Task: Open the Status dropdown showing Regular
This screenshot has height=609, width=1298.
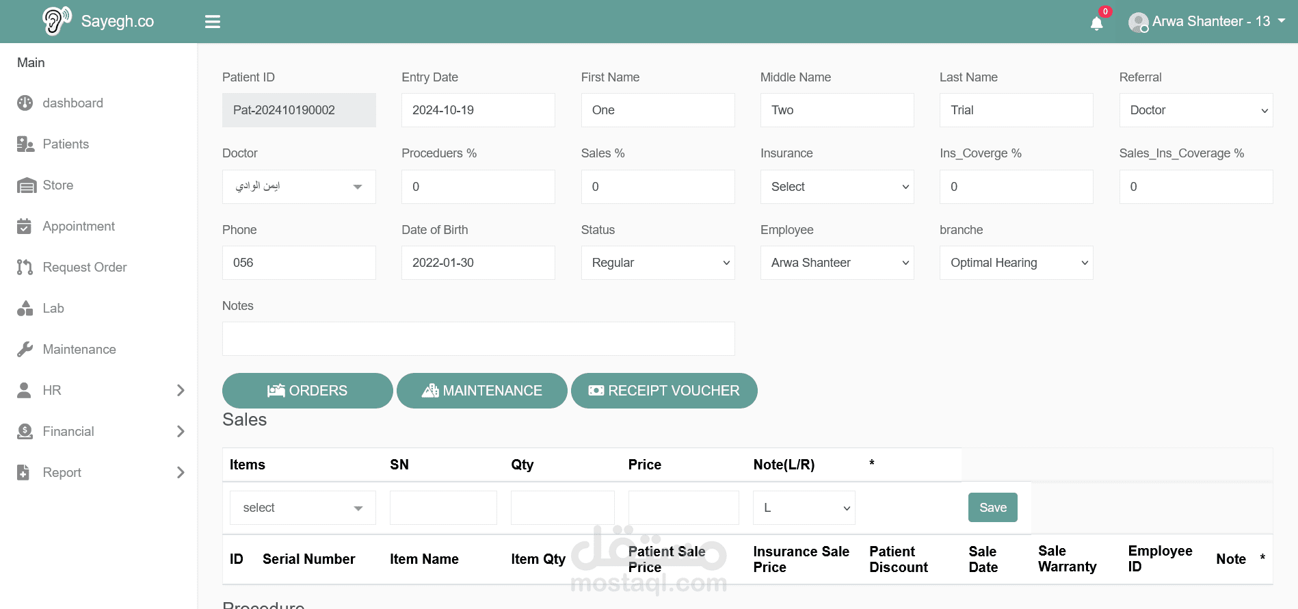Action: (657, 263)
